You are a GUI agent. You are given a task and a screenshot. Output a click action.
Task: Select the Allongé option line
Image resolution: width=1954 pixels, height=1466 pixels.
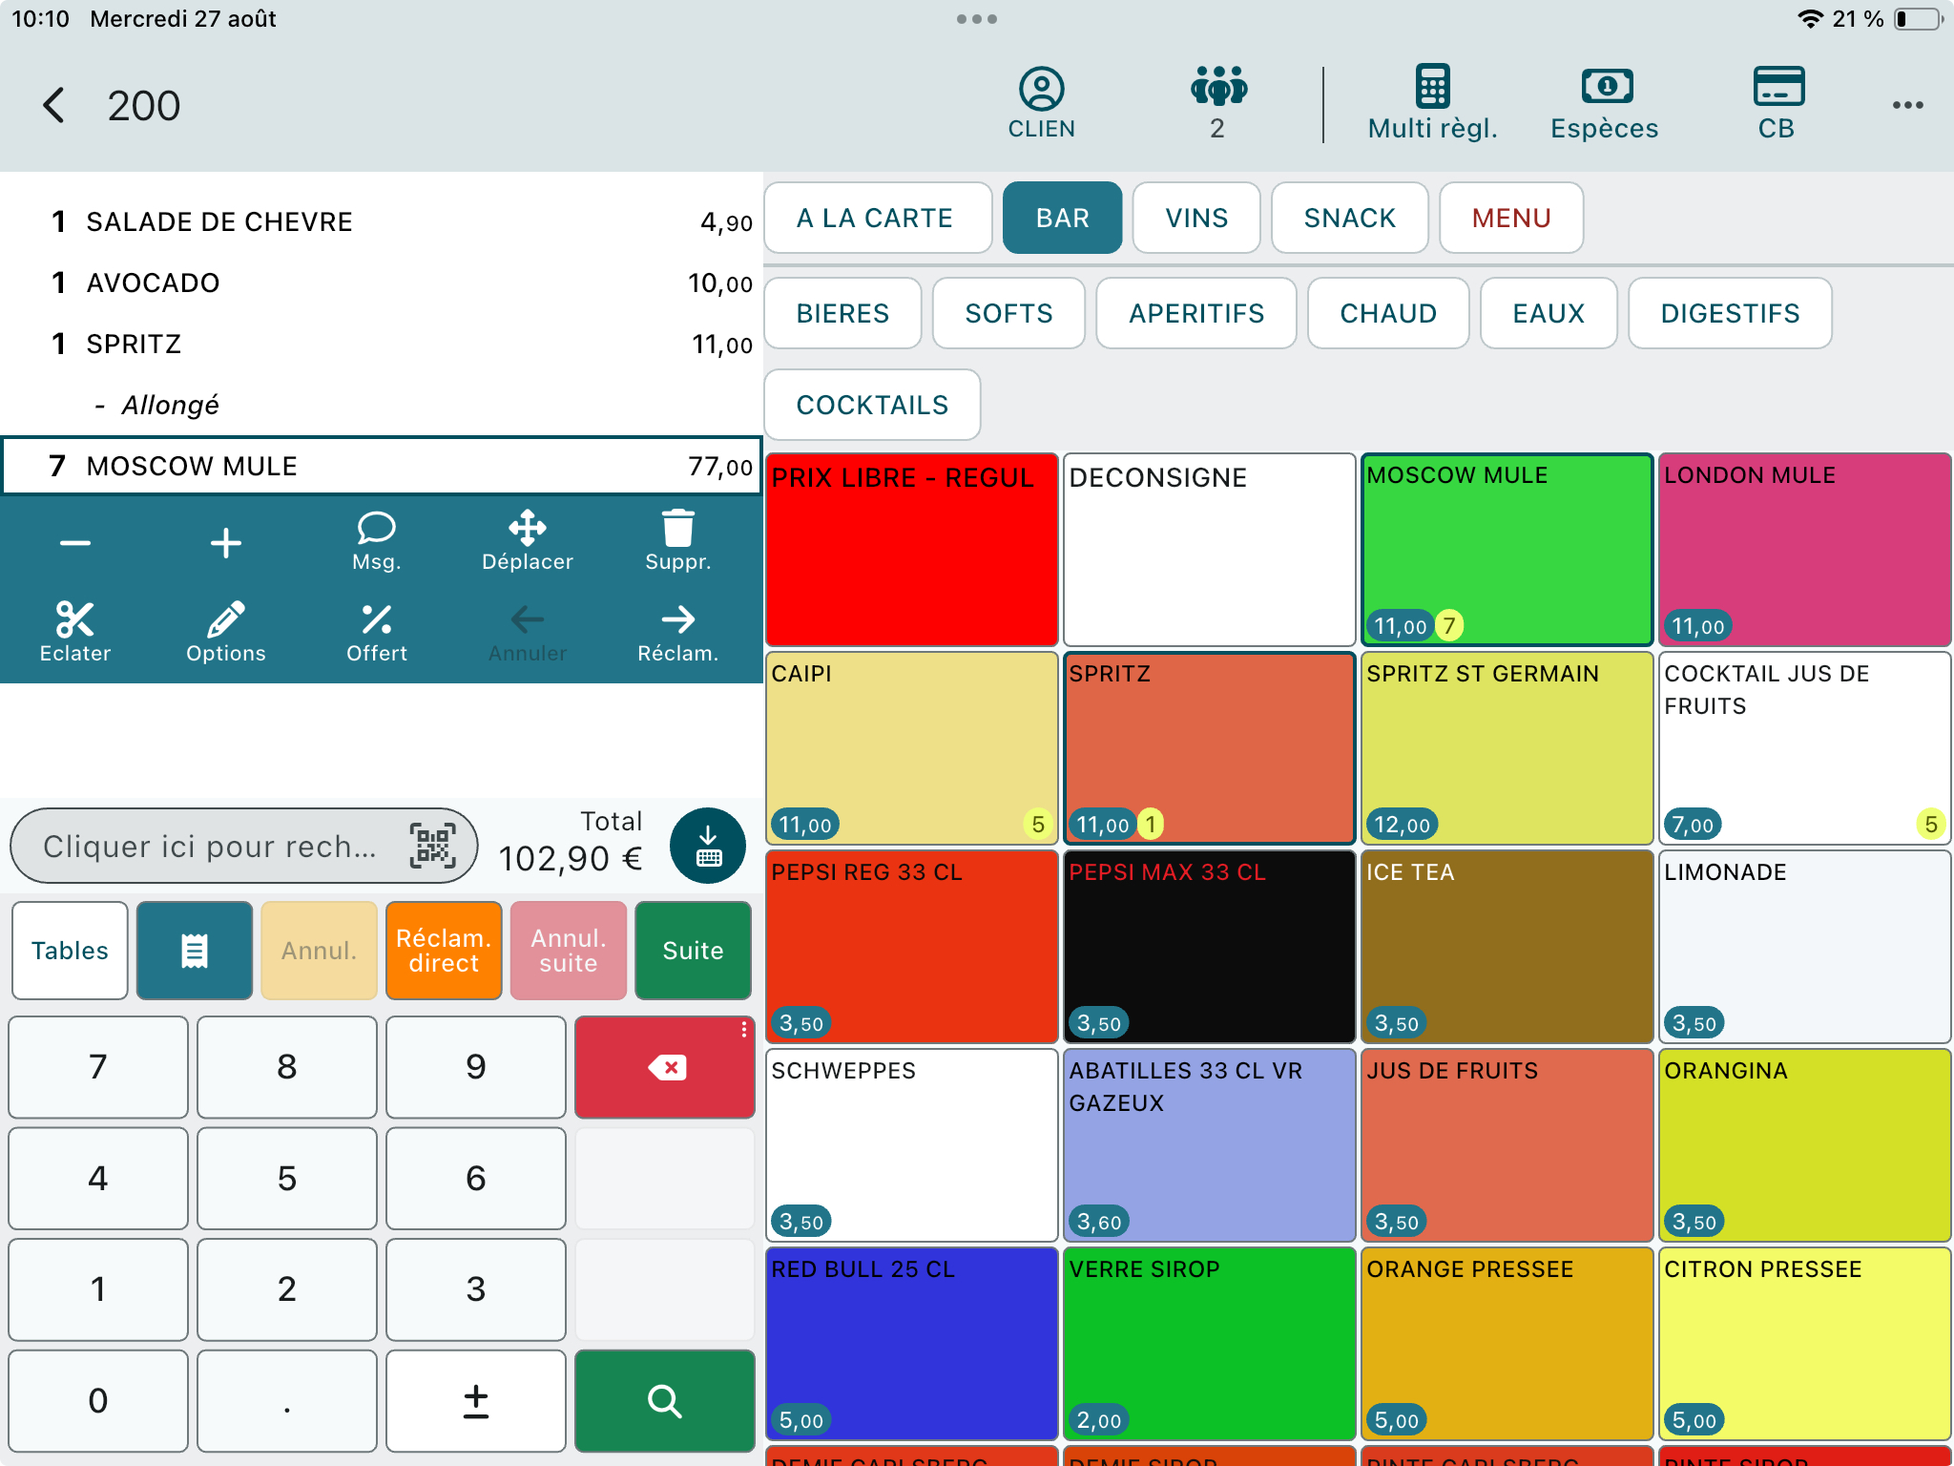382,405
